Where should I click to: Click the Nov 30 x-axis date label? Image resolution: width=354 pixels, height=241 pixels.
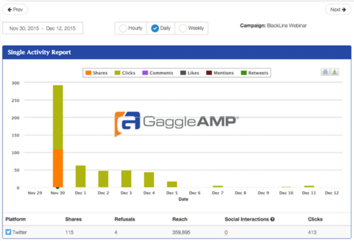point(58,193)
